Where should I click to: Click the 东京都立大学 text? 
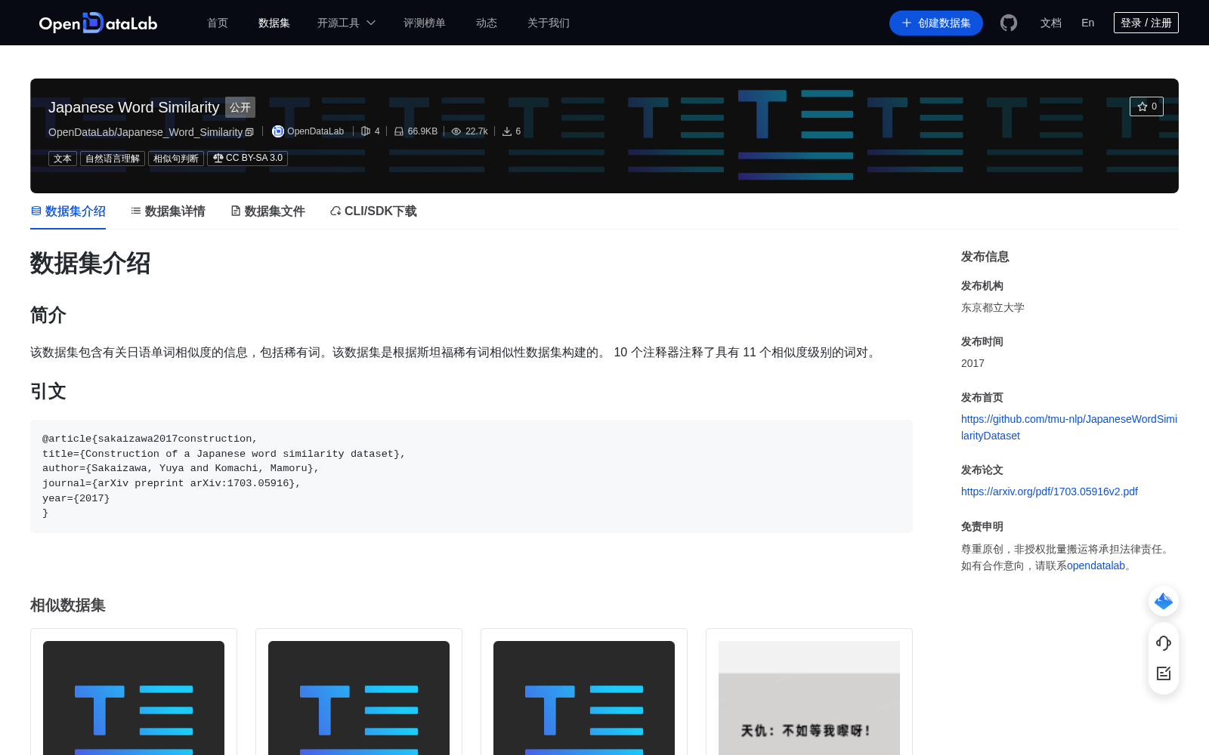pos(993,307)
